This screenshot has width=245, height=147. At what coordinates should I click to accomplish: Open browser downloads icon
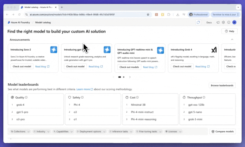pyautogui.click(x=178, y=14)
